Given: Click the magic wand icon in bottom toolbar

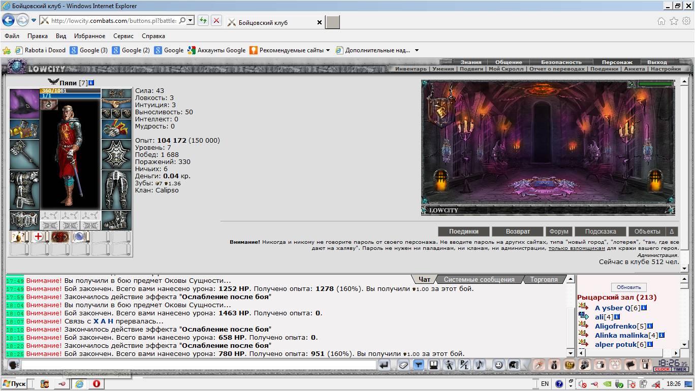Looking at the screenshot, I should [539, 365].
